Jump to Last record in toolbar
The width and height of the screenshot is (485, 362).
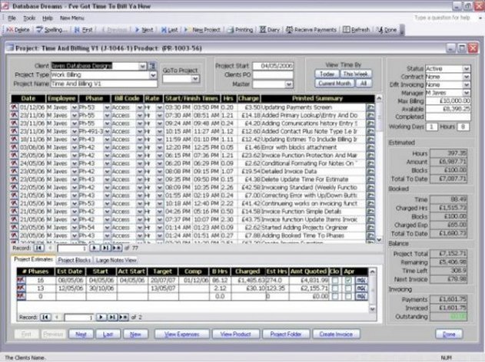click(170, 30)
